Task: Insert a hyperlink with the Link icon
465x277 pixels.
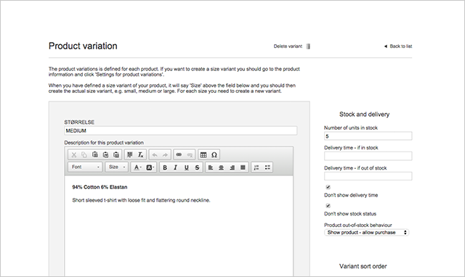Action: [179, 154]
